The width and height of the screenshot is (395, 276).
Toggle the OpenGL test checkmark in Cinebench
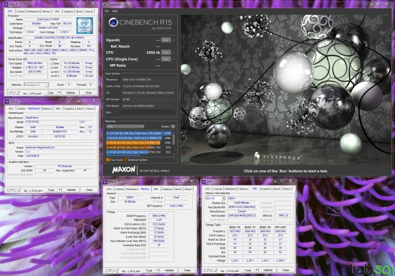click(x=174, y=40)
